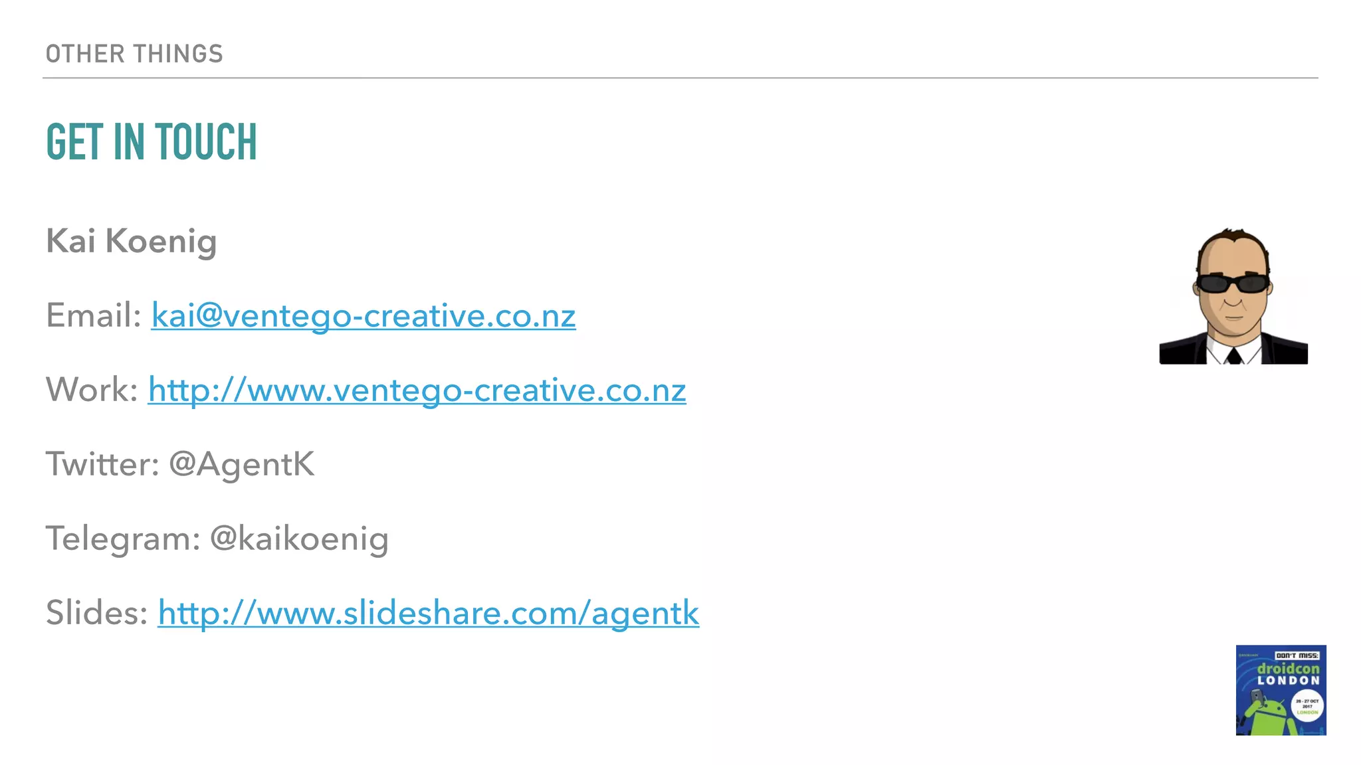Image resolution: width=1361 pixels, height=765 pixels.
Task: Click the Slides: label
Action: tap(97, 612)
